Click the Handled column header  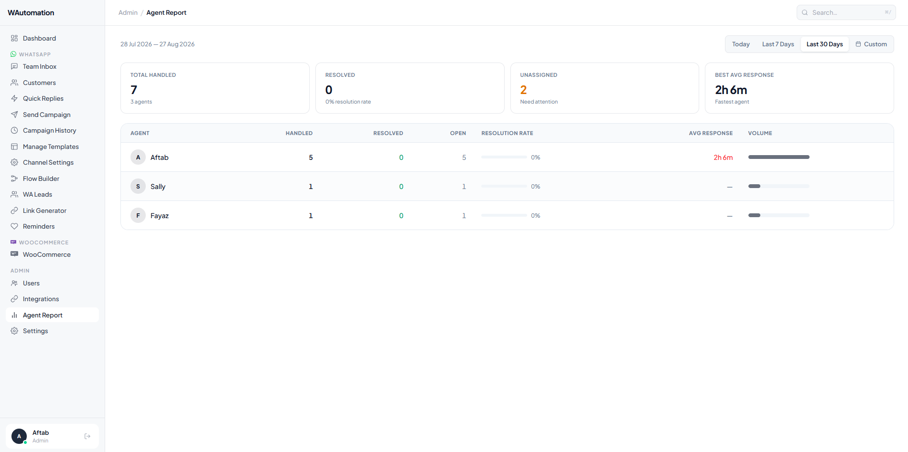(299, 133)
